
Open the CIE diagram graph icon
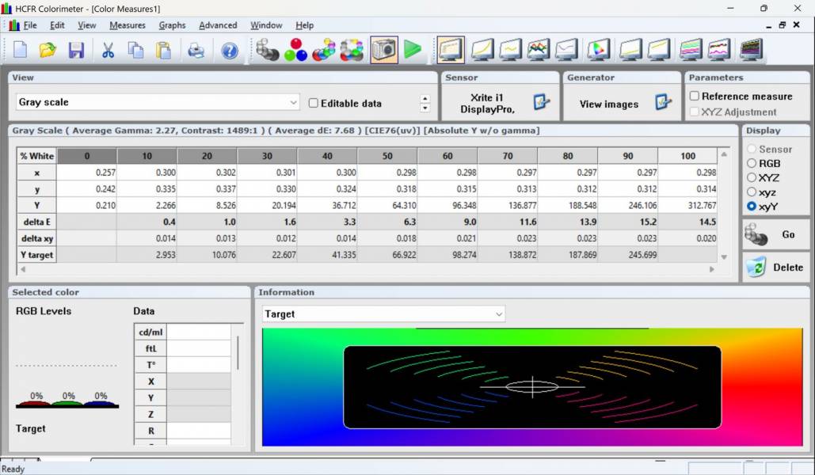pyautogui.click(x=598, y=50)
